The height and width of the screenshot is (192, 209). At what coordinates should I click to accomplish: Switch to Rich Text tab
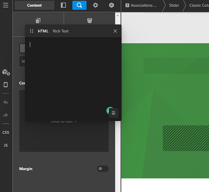pyautogui.click(x=61, y=31)
